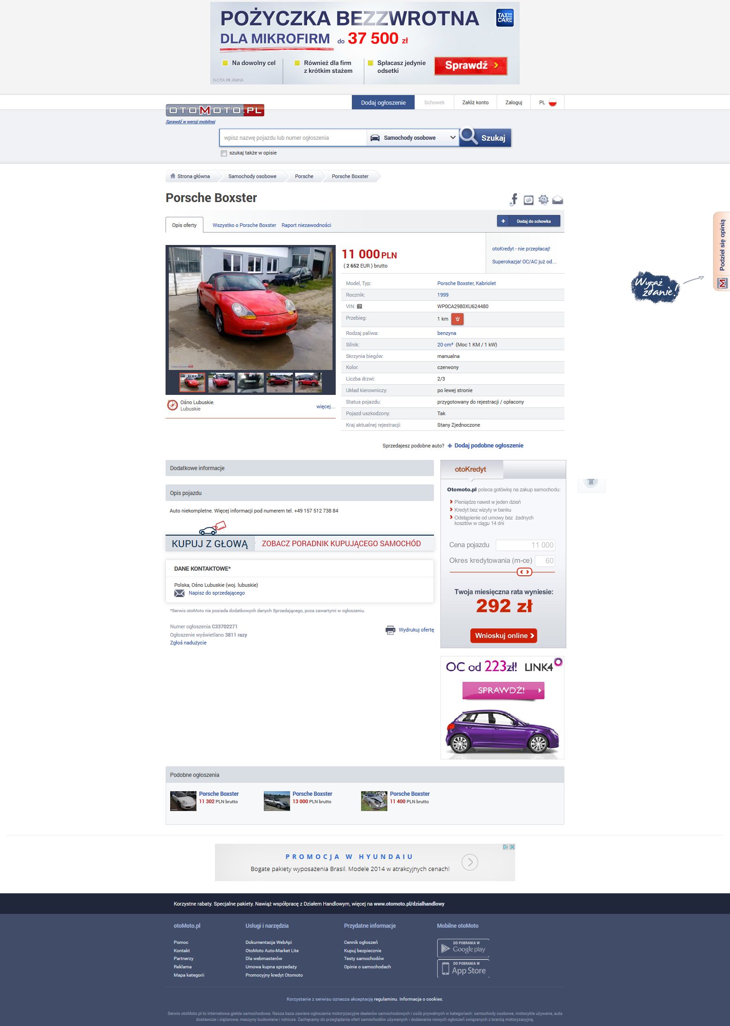Image resolution: width=730 pixels, height=1026 pixels.
Task: Click the plus icon on Dodaj do schowka
Action: pyautogui.click(x=503, y=221)
